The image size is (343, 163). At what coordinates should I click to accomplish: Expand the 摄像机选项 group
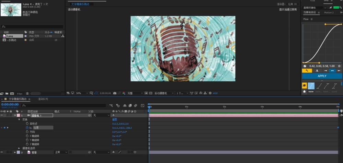tap(19, 148)
